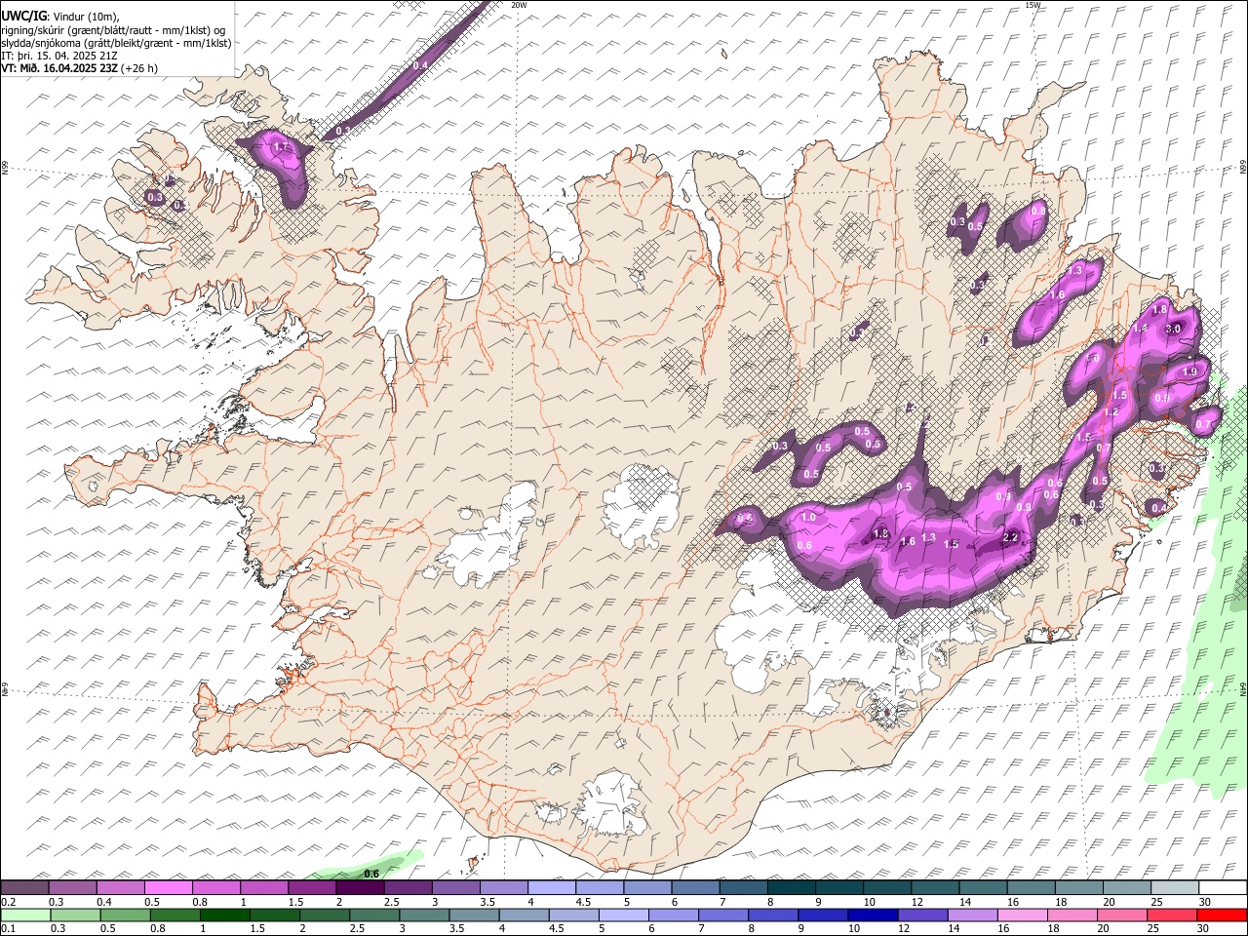The image size is (1248, 936).
Task: Click the '15W' longitude label
Action: click(1033, 5)
